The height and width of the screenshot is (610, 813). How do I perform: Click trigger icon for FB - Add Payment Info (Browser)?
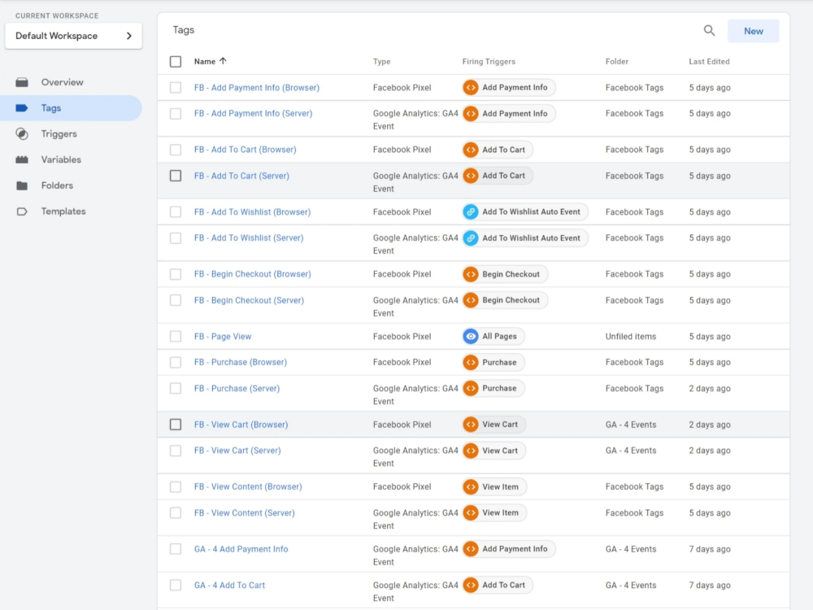coord(471,88)
